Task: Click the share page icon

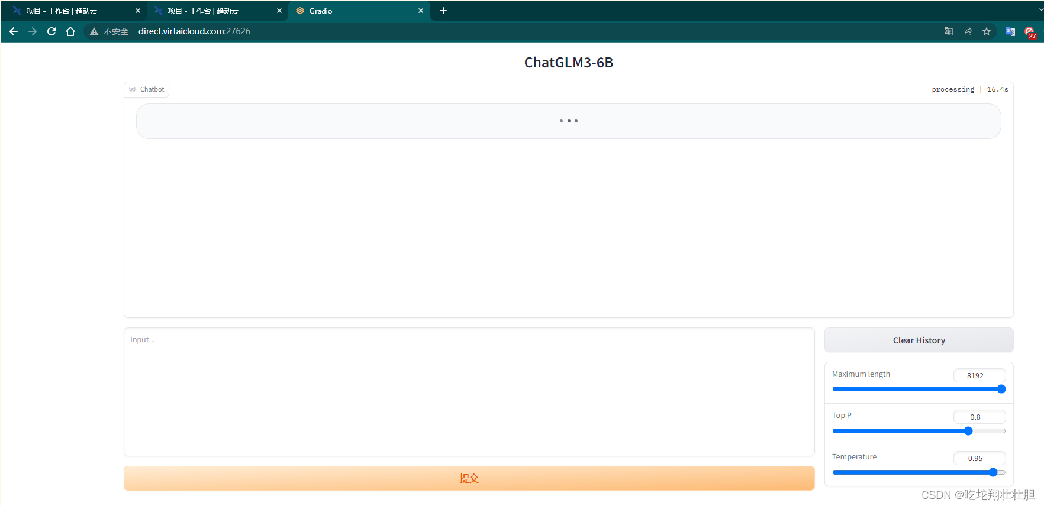Action: click(x=968, y=31)
